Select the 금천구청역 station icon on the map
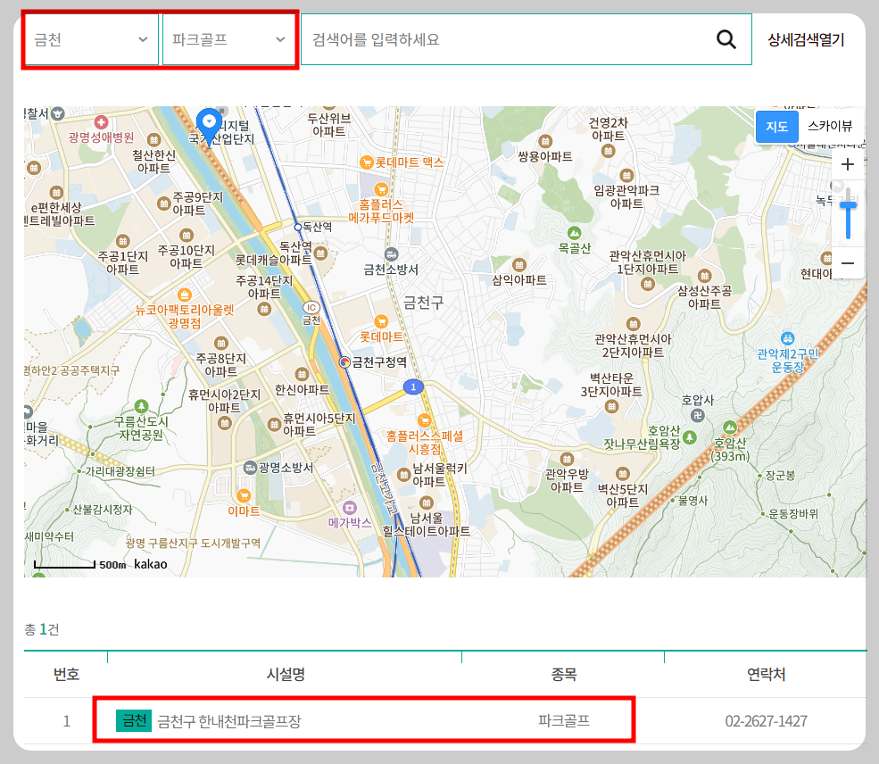 pos(345,363)
